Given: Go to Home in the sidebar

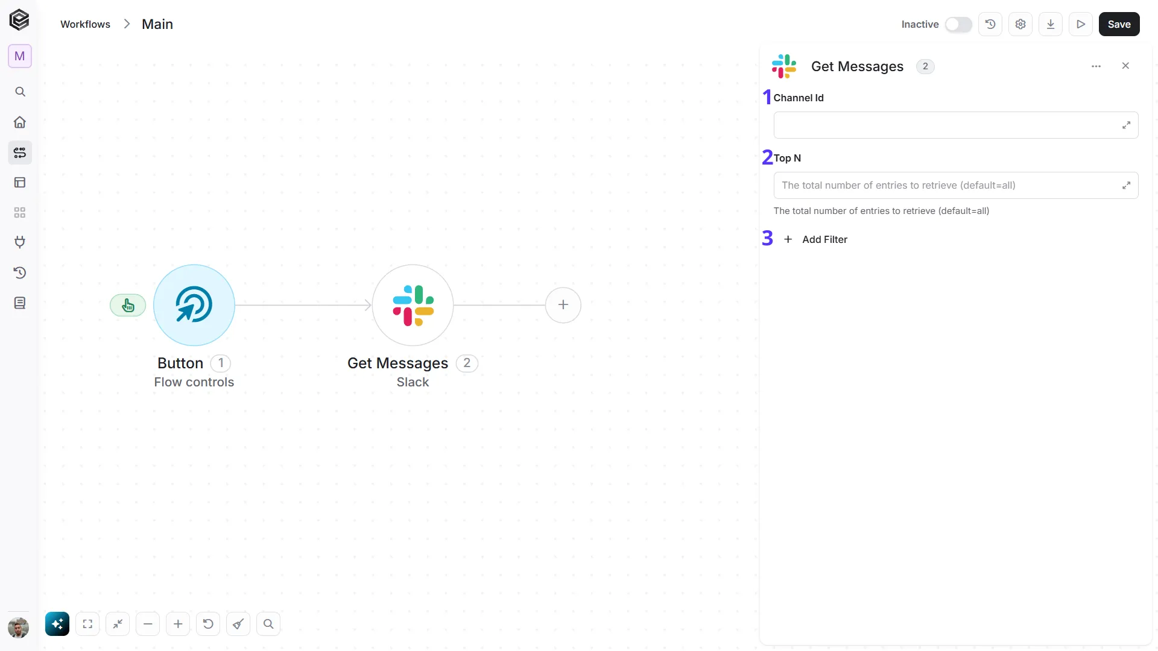Looking at the screenshot, I should [x=20, y=122].
